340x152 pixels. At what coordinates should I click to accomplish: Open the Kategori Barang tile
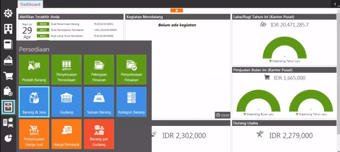pyautogui.click(x=131, y=102)
